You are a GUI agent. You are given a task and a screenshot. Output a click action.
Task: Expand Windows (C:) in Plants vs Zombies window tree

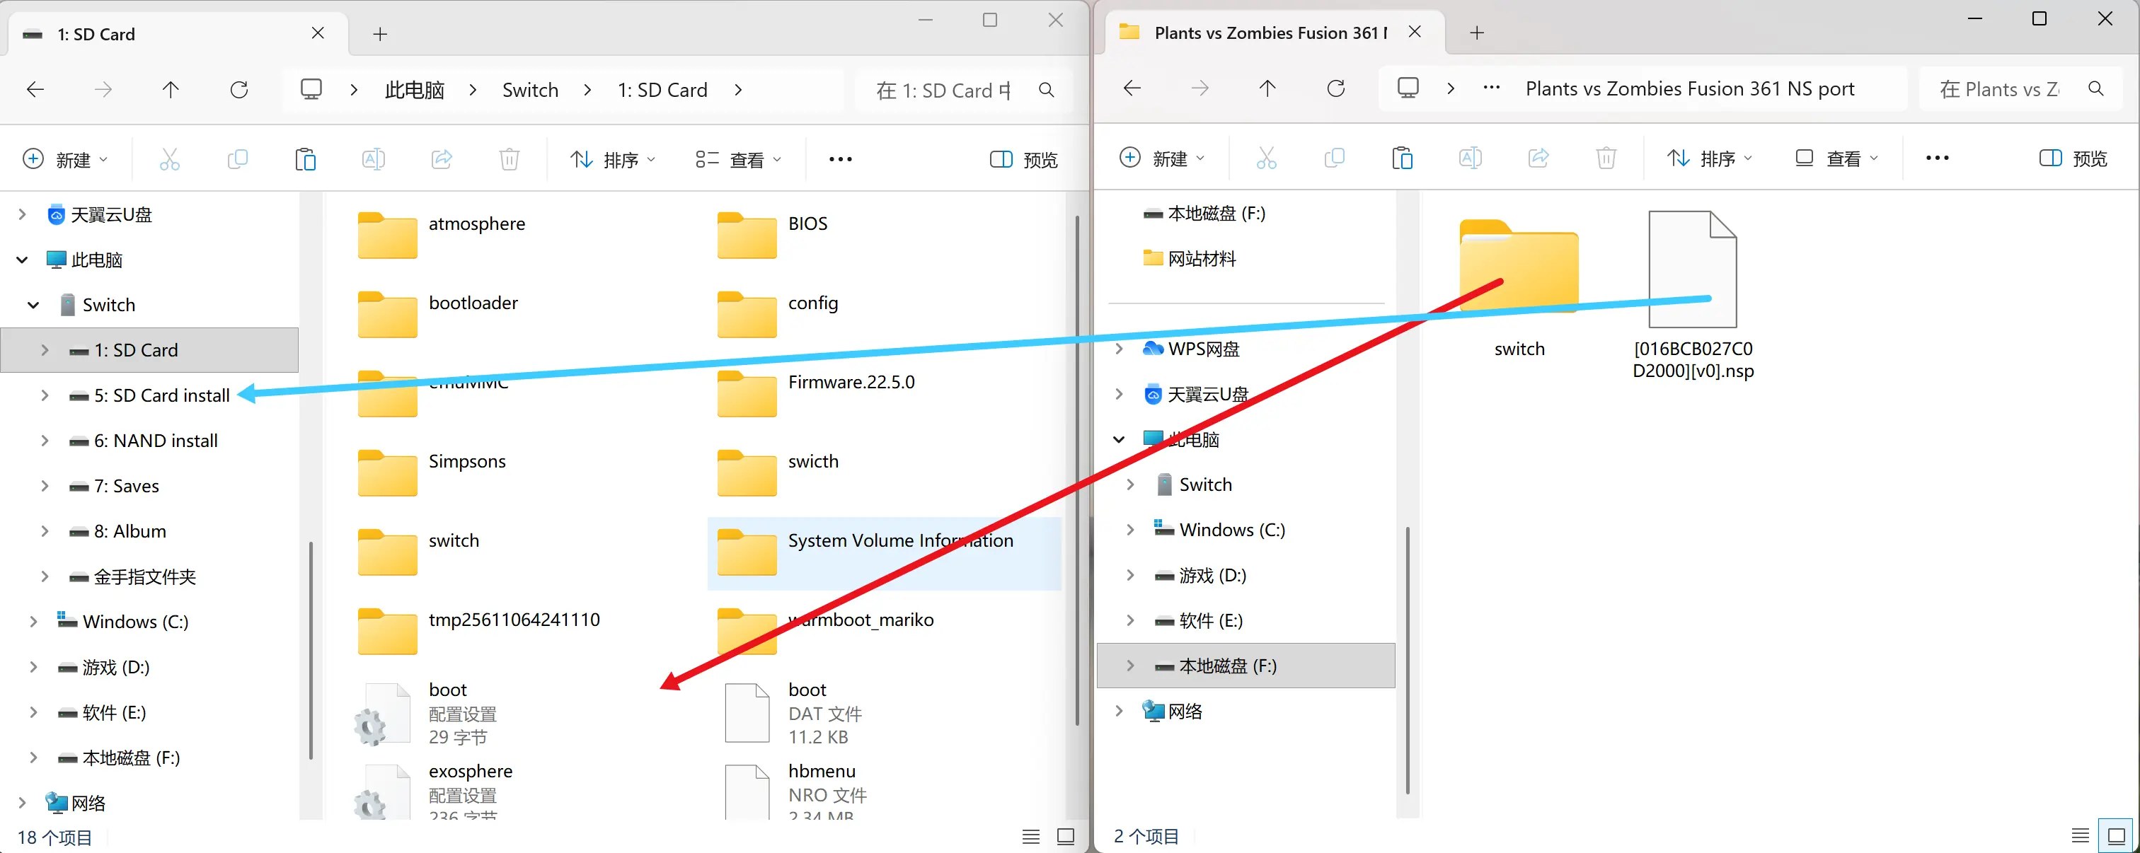[1130, 530]
